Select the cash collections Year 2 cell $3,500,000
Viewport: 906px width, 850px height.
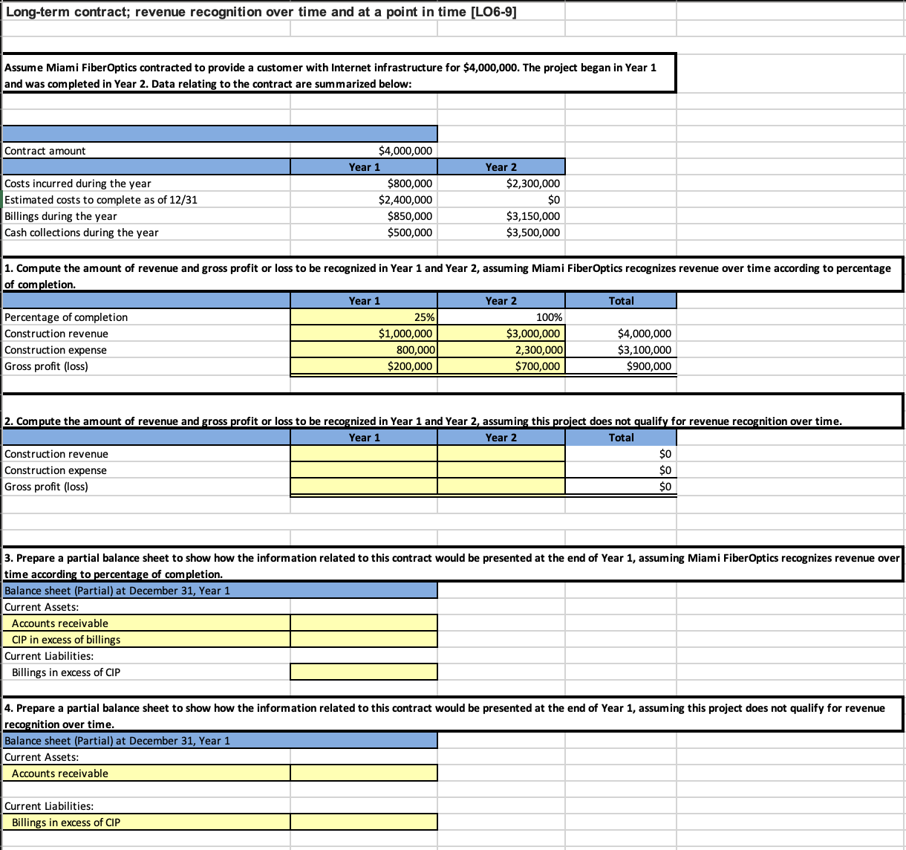pyautogui.click(x=501, y=232)
